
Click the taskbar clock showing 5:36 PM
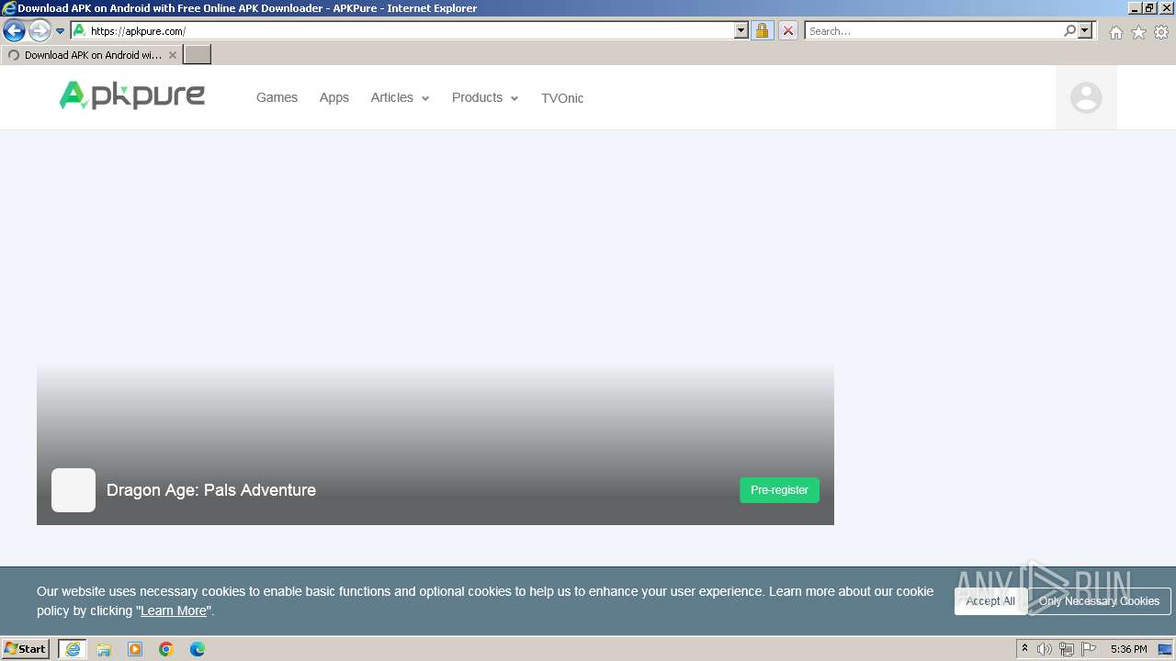1128,649
